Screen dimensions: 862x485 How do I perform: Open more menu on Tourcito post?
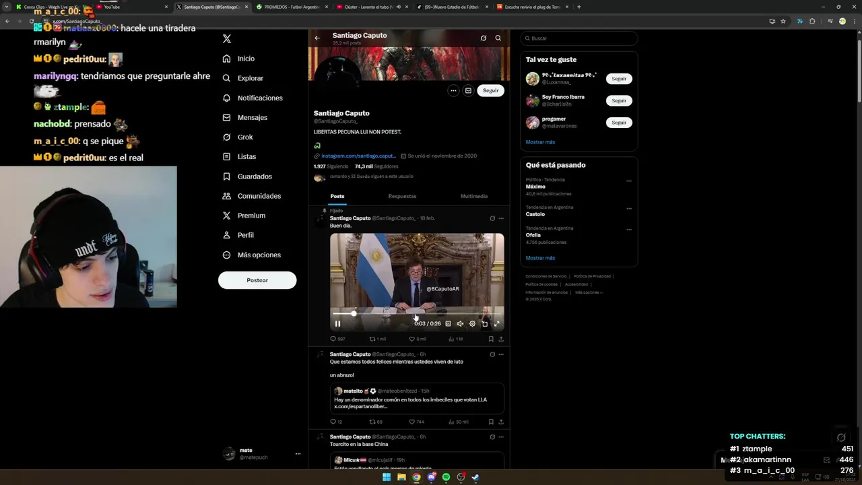pyautogui.click(x=501, y=437)
